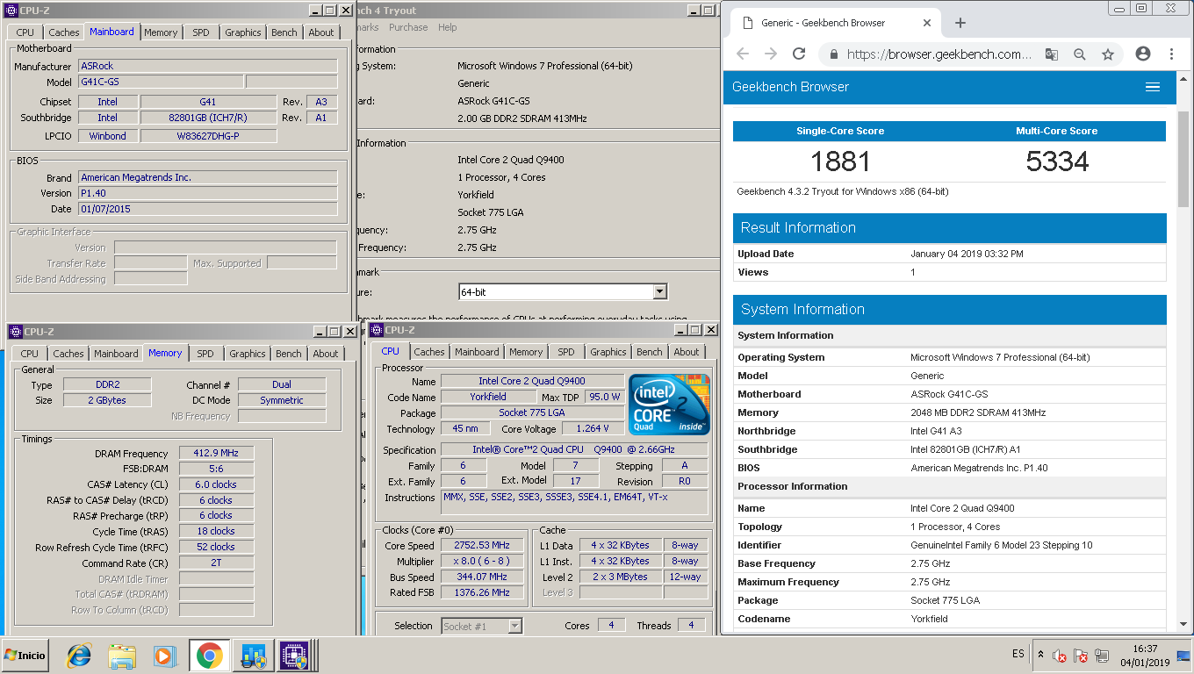1194x674 pixels.
Task: Click the Max TDP 95.0 W value
Action: (x=604, y=397)
